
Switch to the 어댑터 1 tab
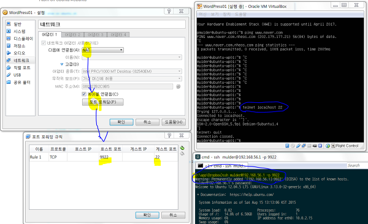[x=49, y=34]
